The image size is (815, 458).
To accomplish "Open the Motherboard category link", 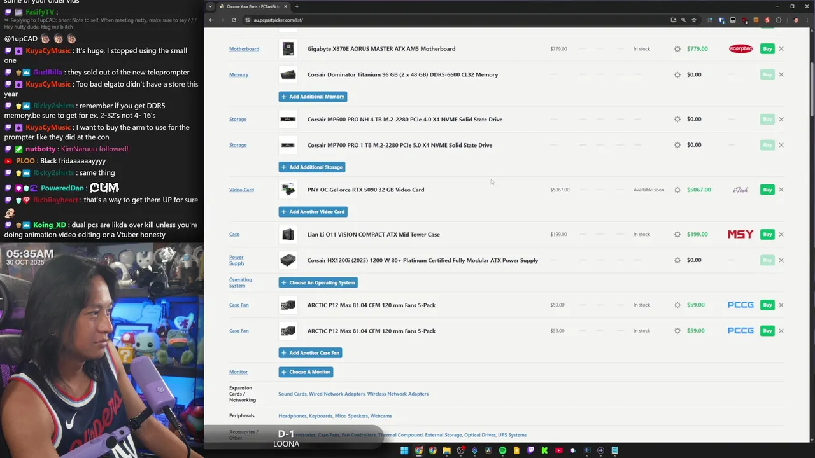I will (x=244, y=49).
